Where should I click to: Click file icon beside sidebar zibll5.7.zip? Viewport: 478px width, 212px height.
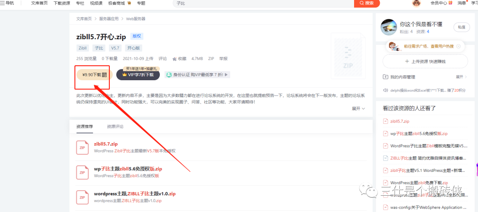385,121
